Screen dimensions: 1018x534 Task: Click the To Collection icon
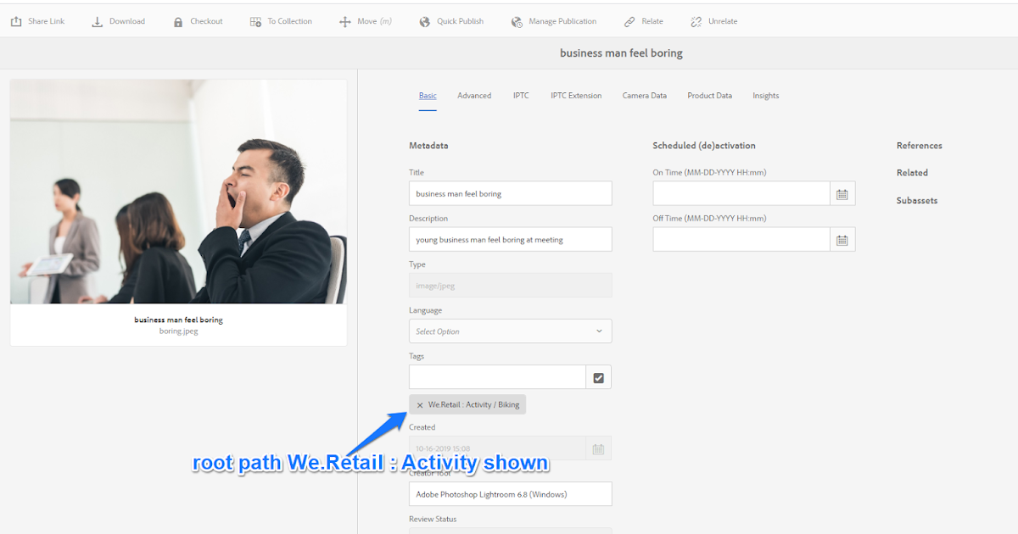254,20
